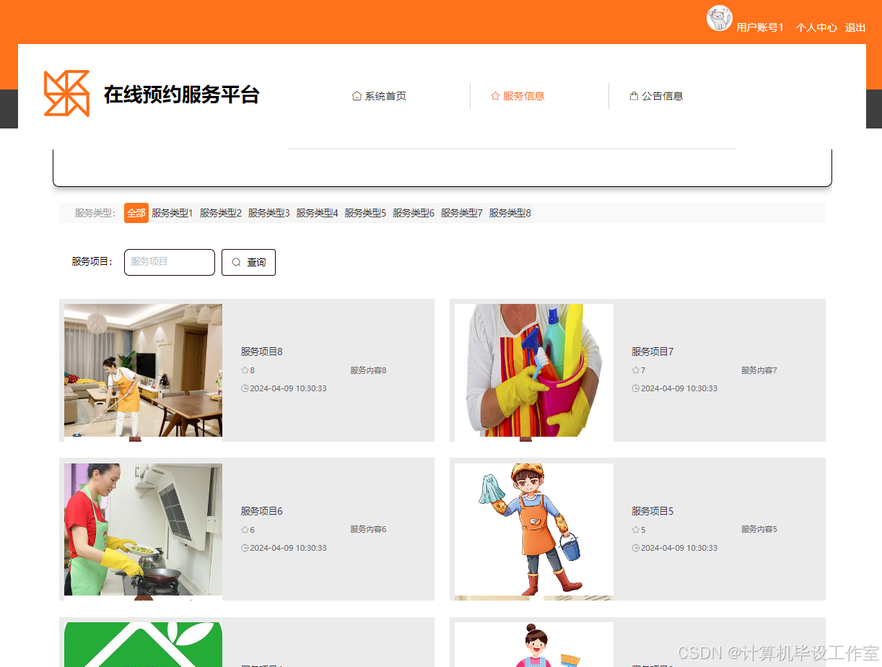Open the 服务项目8 title
882x667 pixels.
[x=262, y=352]
